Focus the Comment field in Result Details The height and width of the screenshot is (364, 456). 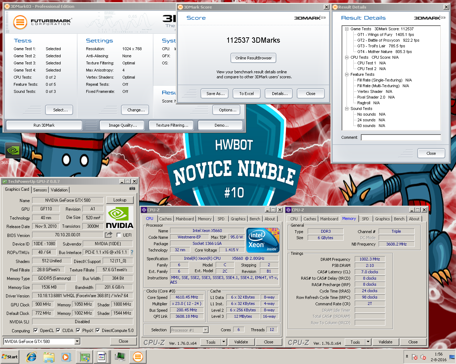click(x=401, y=137)
